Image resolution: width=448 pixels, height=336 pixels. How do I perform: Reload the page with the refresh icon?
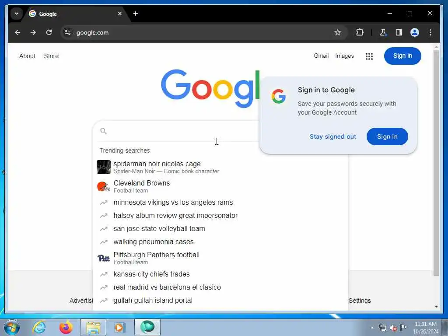tap(49, 32)
